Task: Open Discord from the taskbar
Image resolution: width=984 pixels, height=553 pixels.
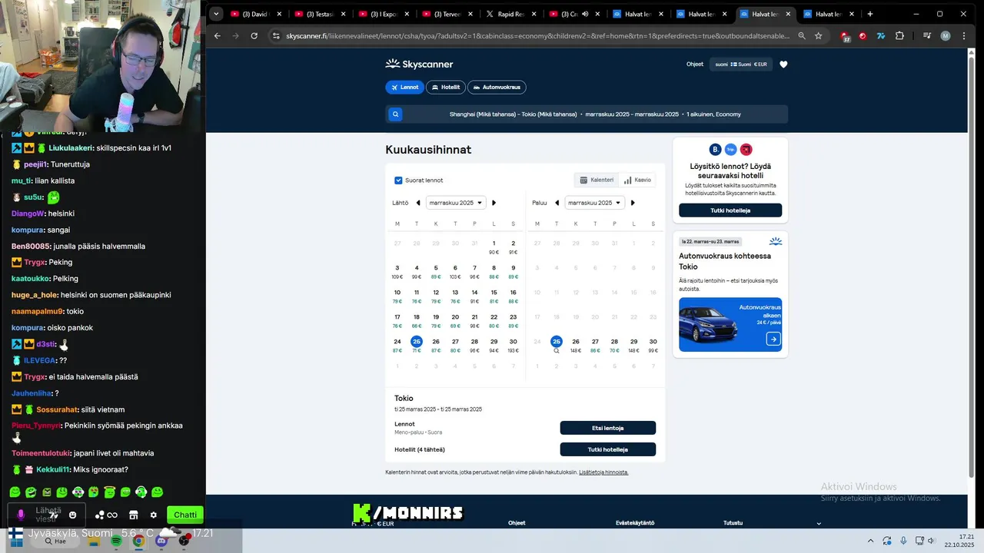Action: pyautogui.click(x=161, y=541)
